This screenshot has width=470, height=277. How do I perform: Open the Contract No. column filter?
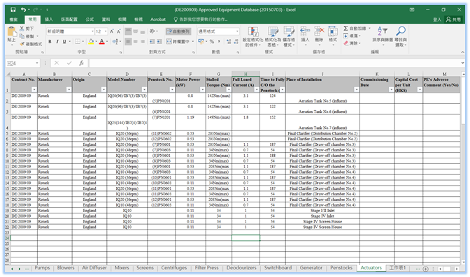click(x=34, y=90)
